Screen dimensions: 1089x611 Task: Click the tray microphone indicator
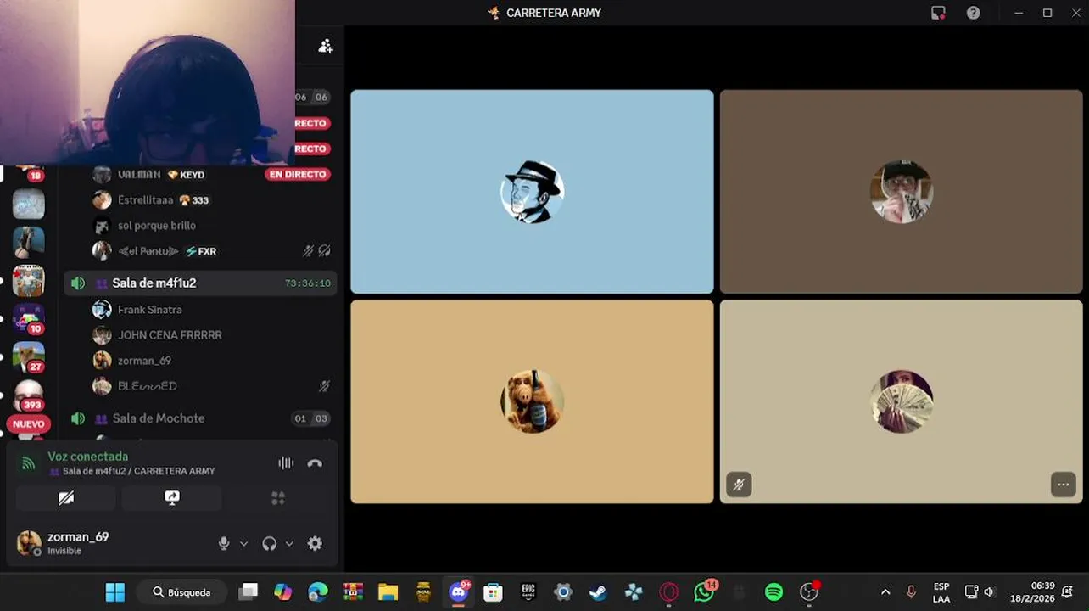click(912, 592)
